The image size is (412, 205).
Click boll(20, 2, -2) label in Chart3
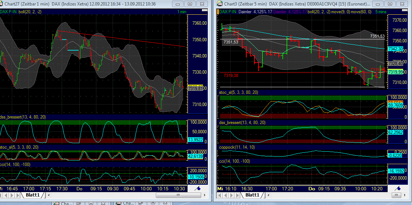pos(319,12)
